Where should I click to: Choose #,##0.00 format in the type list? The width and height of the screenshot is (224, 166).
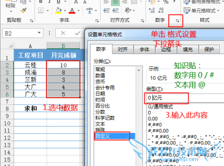(x=158, y=131)
